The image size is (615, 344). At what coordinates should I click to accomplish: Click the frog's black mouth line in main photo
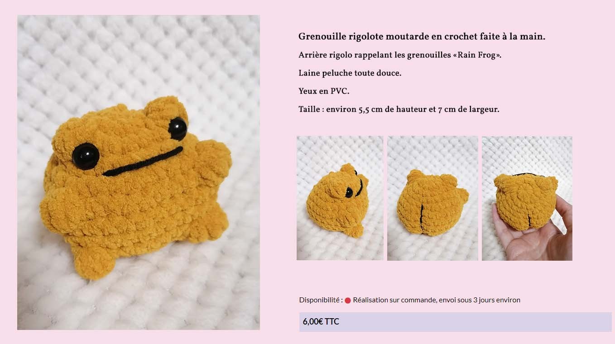[x=143, y=162]
